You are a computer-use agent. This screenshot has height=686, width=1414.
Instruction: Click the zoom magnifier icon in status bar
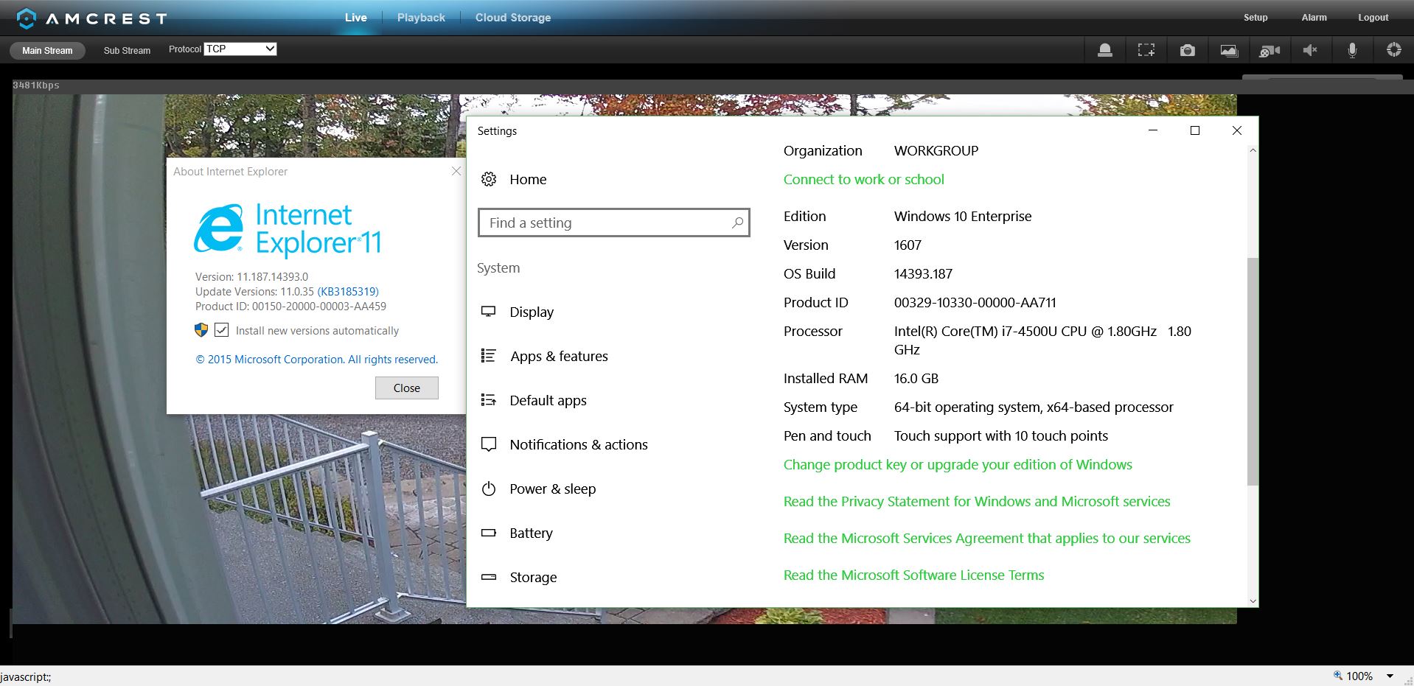pos(1338,676)
